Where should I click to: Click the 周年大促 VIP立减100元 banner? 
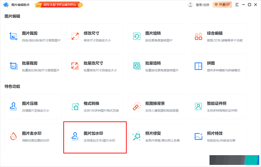[x=59, y=5]
